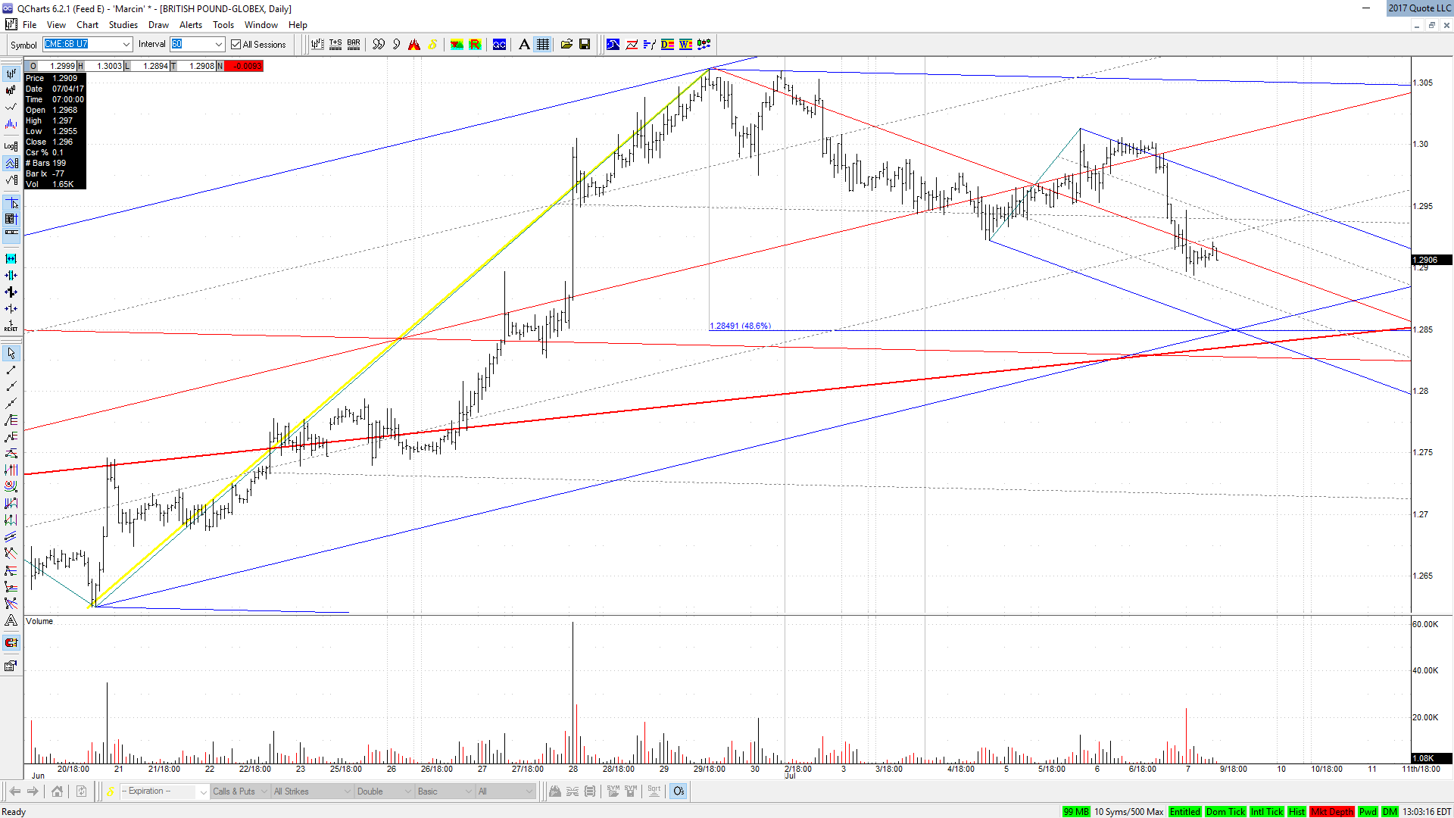This screenshot has height=818, width=1454.
Task: Open the Interval dropdown list
Action: (x=219, y=45)
